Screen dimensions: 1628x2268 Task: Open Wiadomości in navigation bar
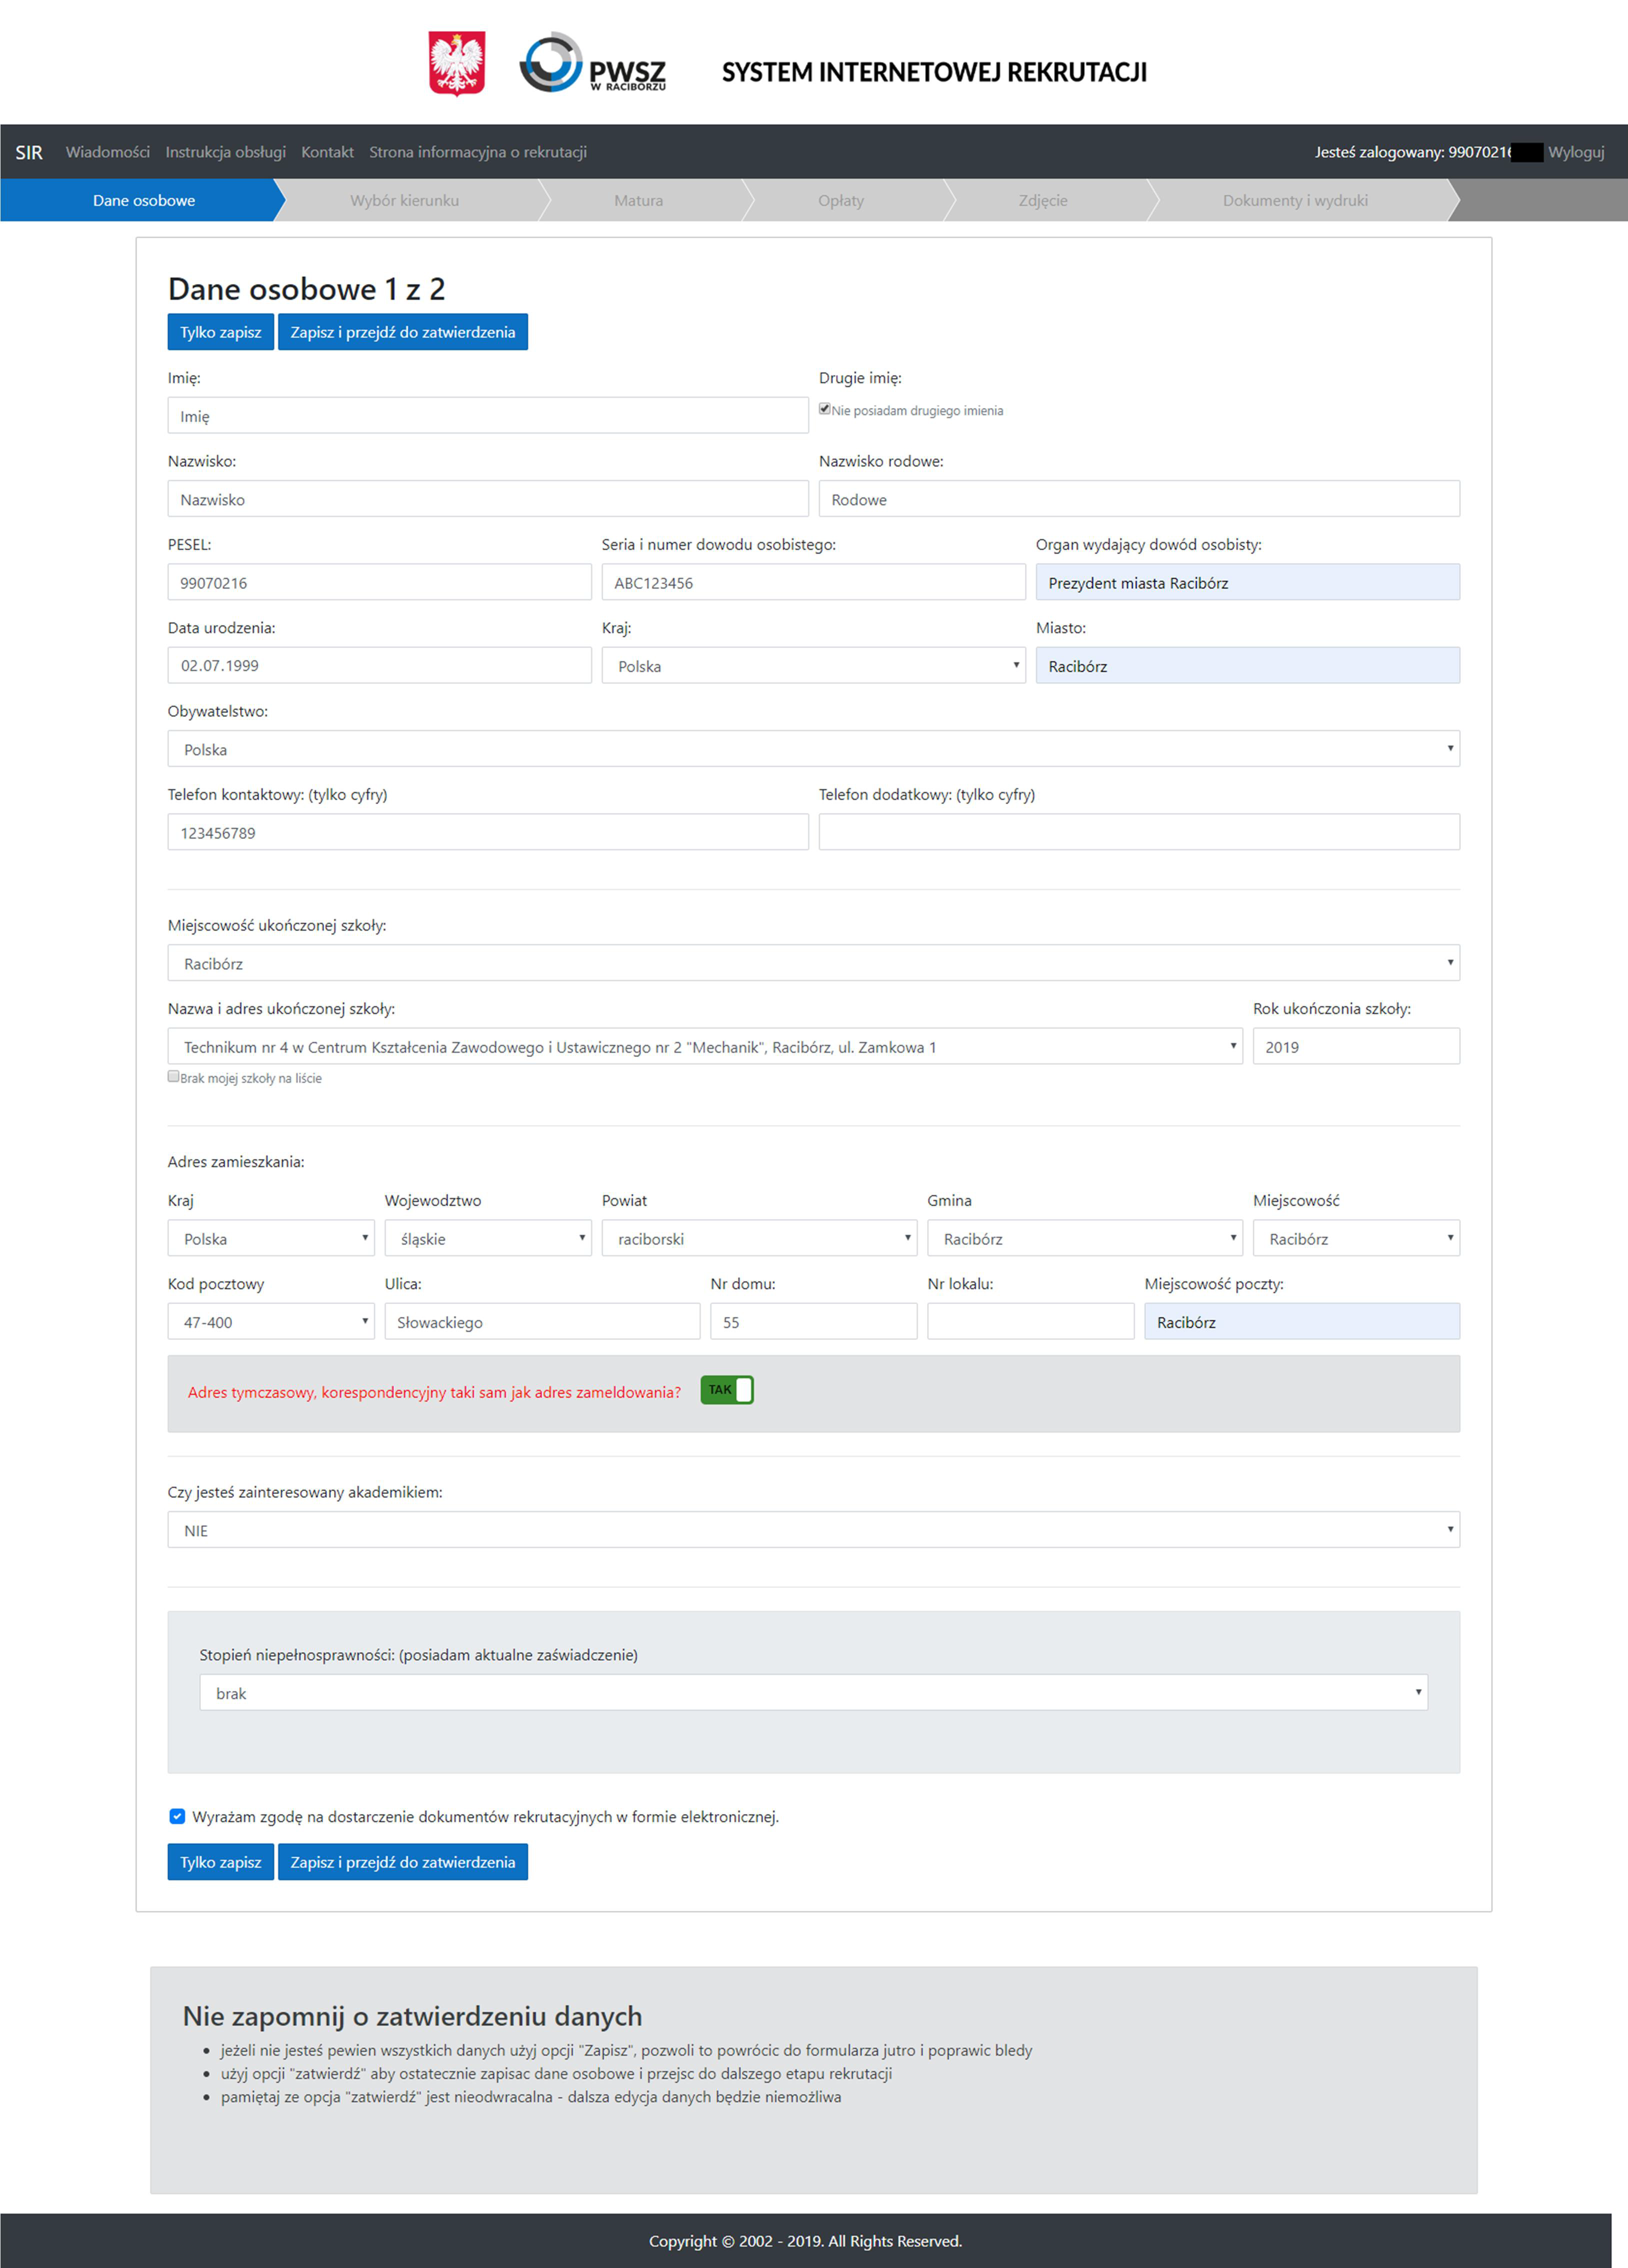[108, 152]
